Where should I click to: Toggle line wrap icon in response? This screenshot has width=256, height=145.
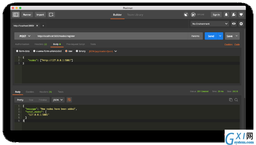69,100
